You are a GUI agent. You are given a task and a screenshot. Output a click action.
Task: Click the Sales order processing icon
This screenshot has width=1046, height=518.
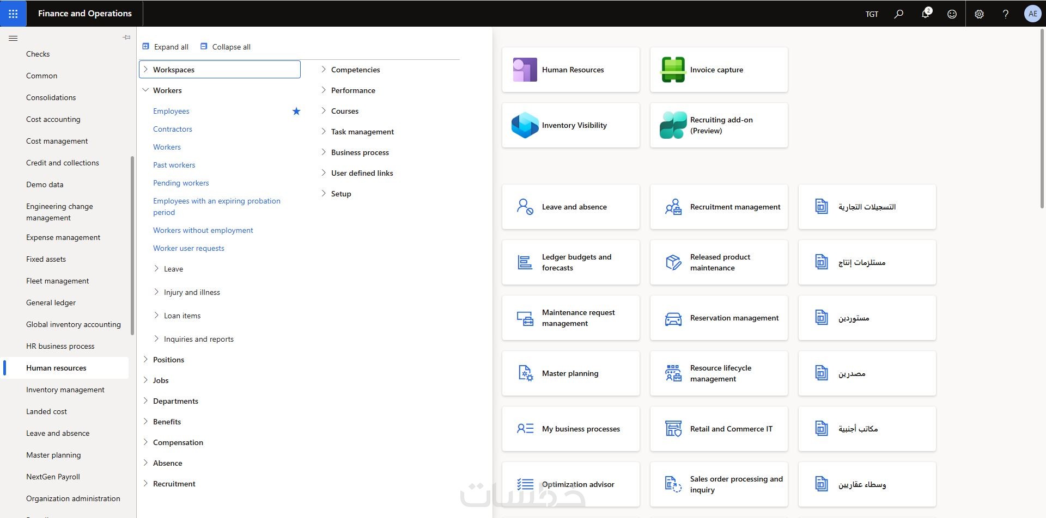tap(673, 484)
